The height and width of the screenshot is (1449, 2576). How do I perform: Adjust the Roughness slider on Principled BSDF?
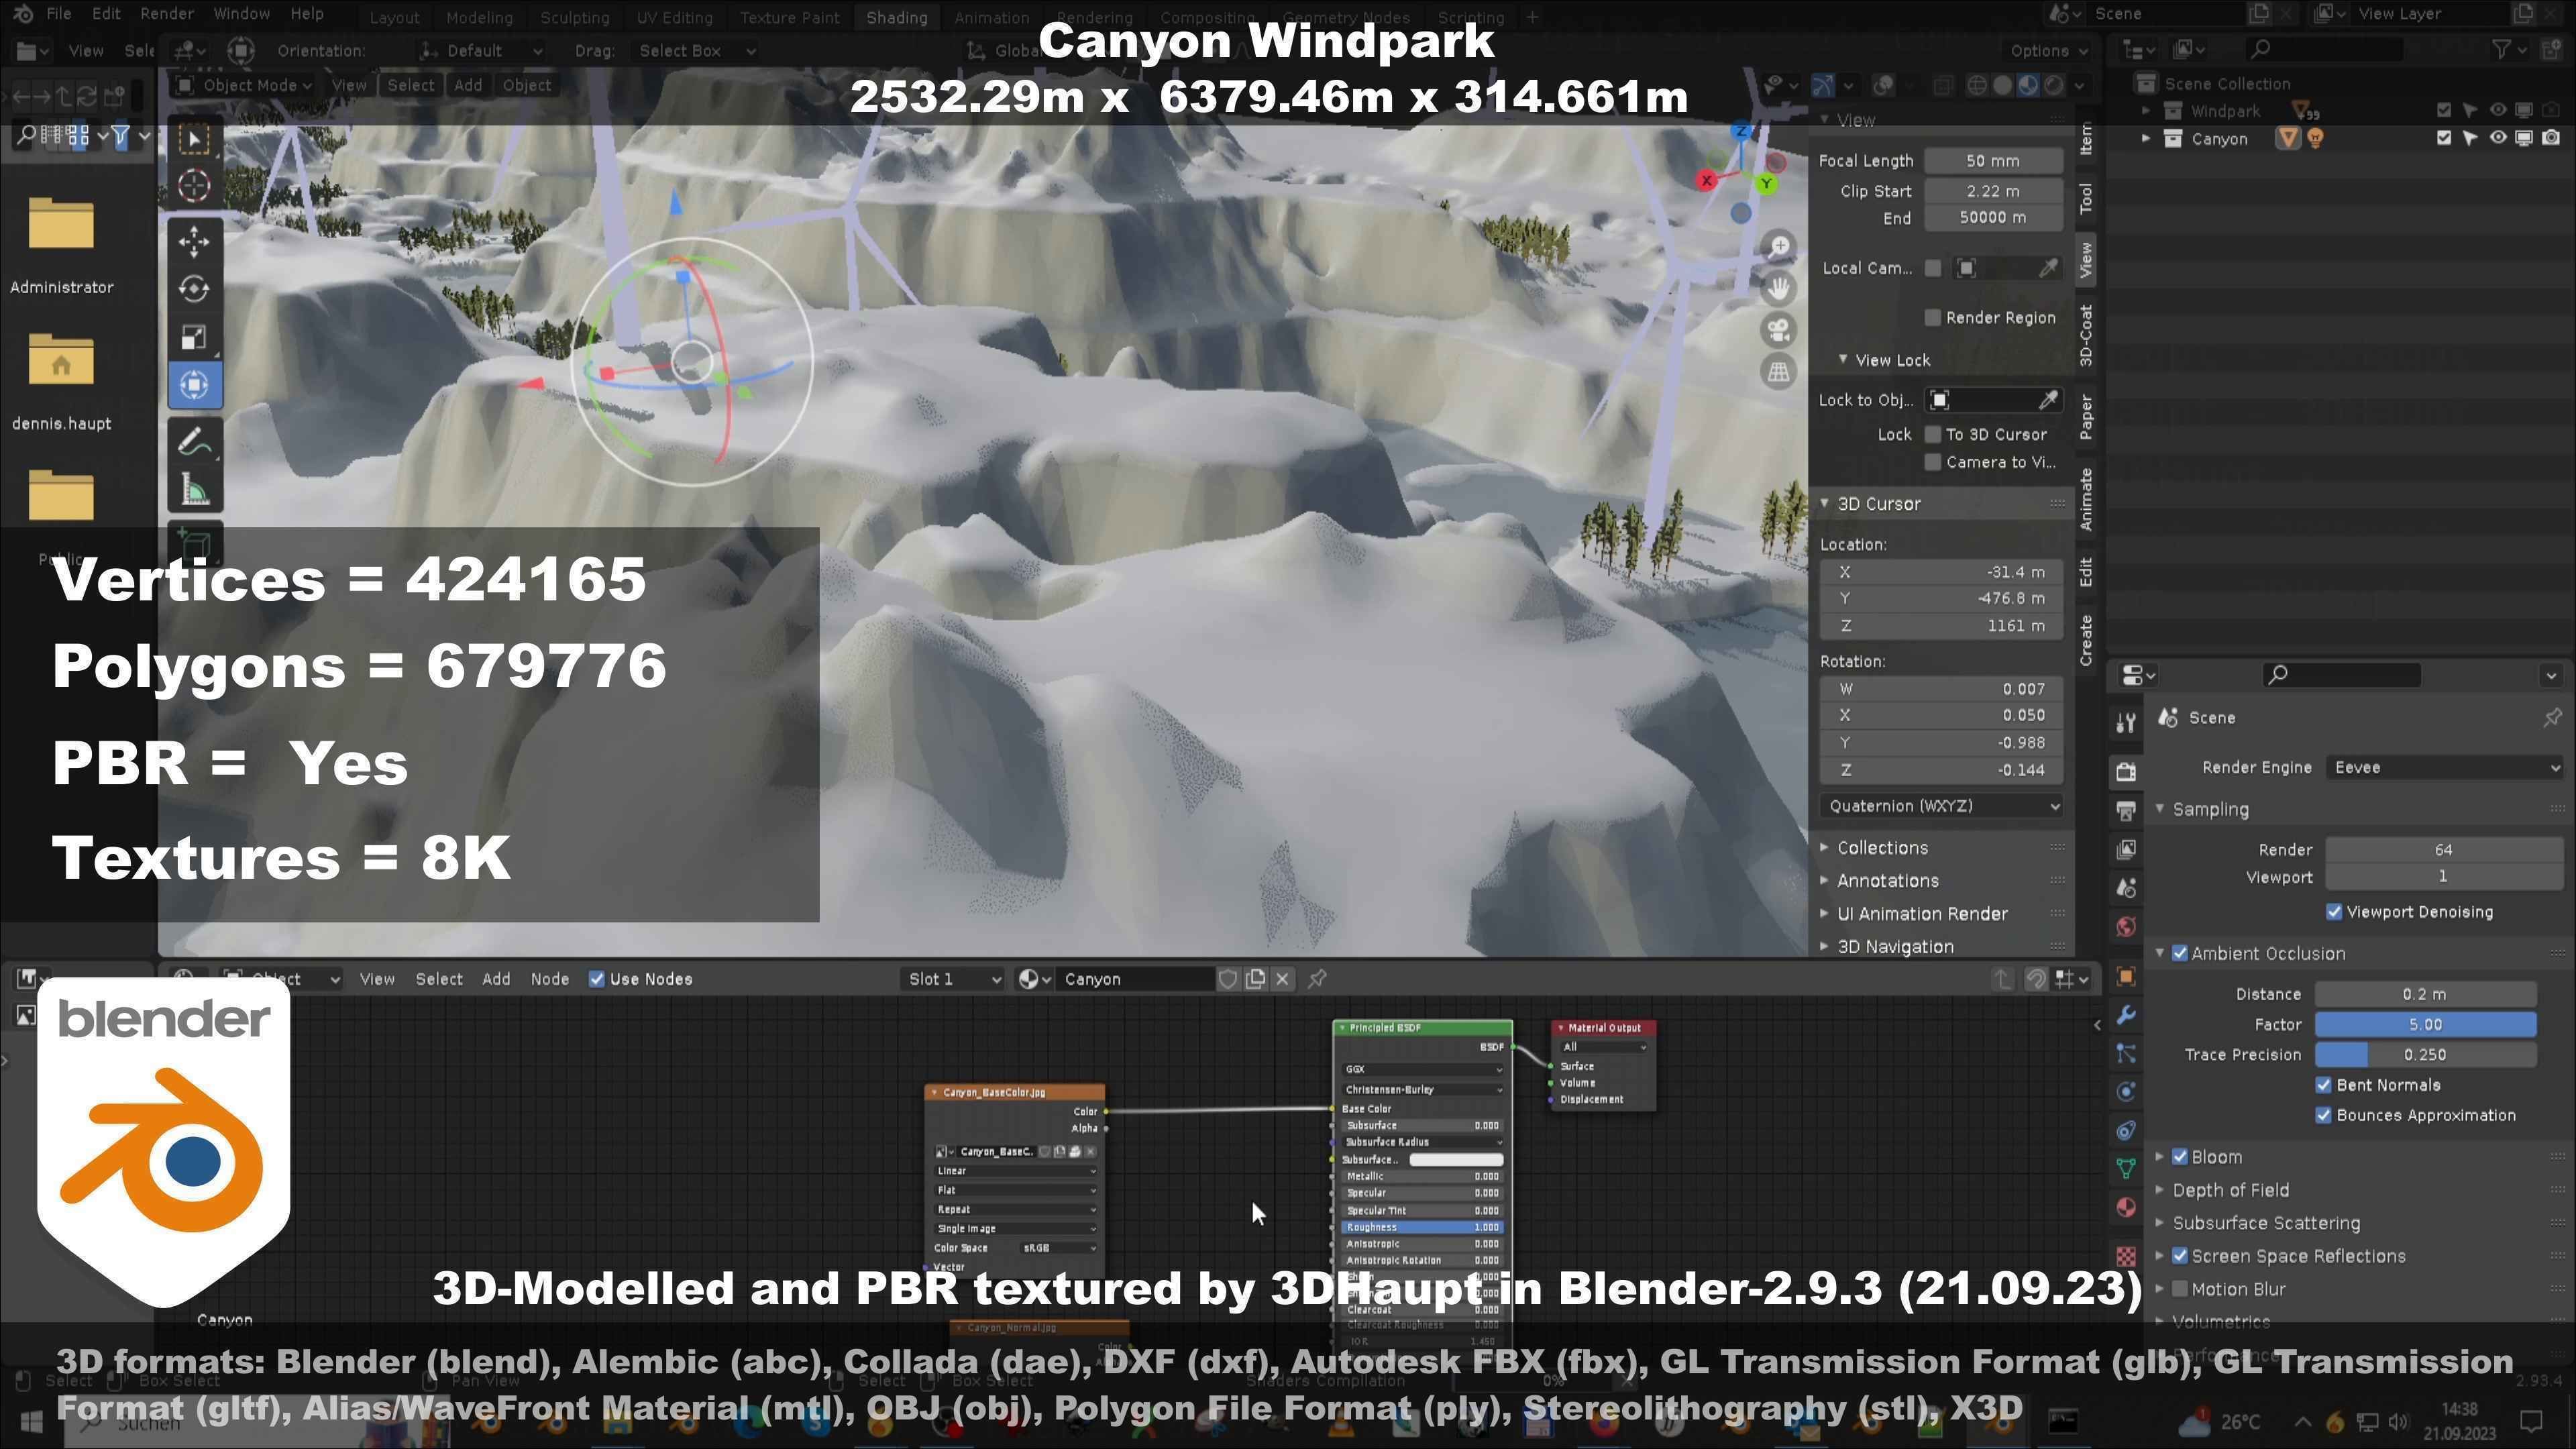tap(1422, 1228)
